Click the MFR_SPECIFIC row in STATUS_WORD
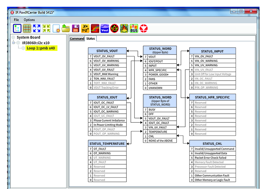 tap(160, 70)
